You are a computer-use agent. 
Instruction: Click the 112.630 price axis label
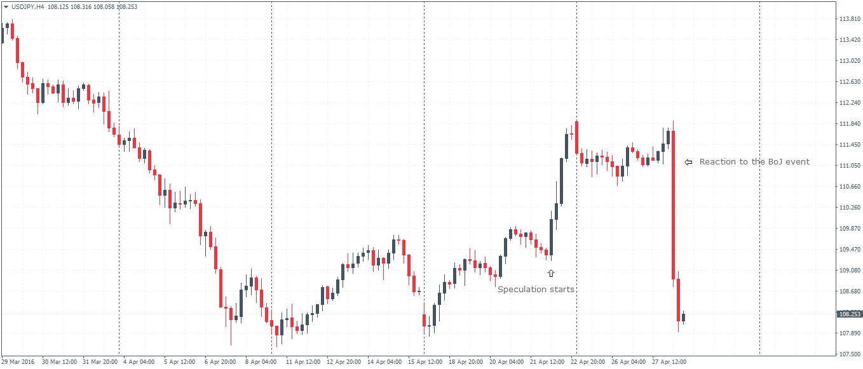coord(850,81)
